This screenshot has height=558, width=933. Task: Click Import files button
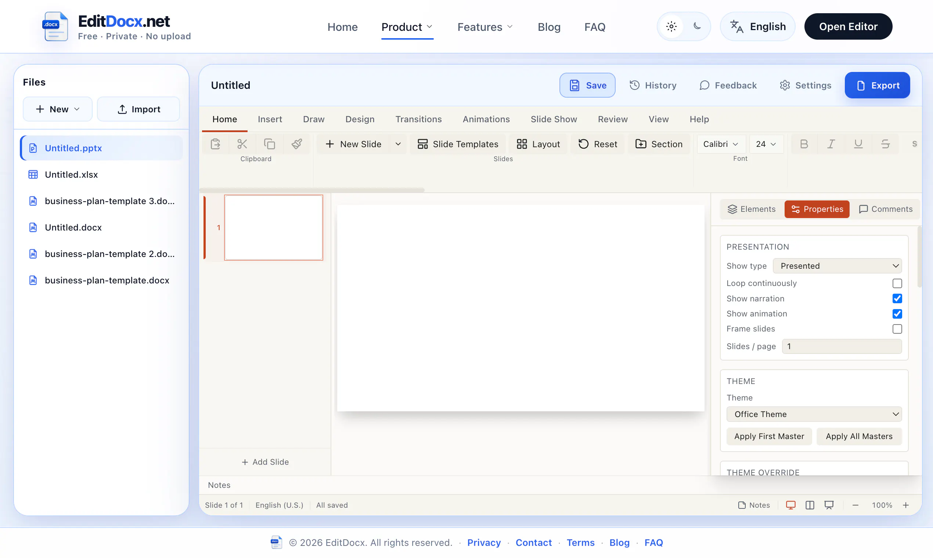pos(138,109)
